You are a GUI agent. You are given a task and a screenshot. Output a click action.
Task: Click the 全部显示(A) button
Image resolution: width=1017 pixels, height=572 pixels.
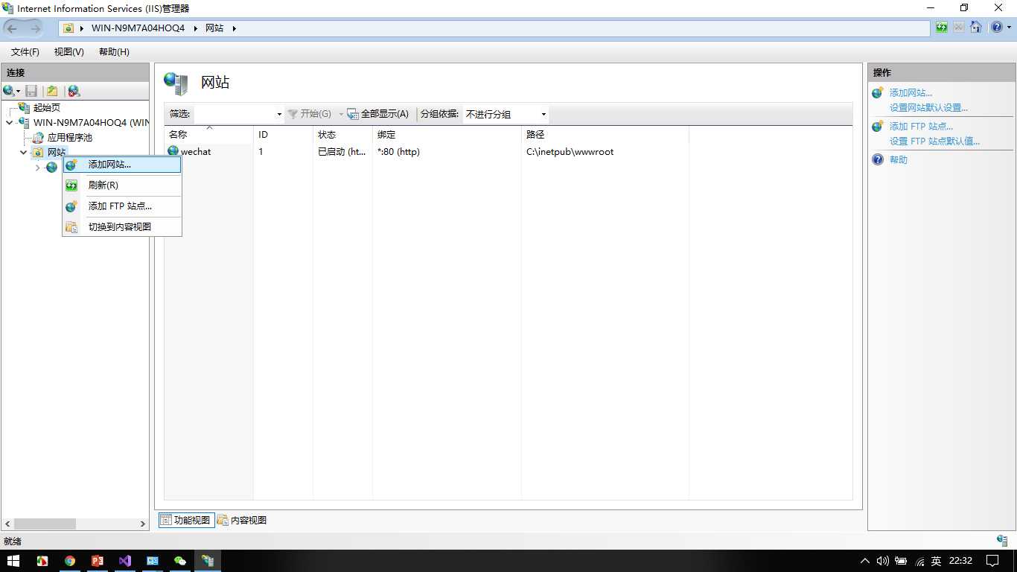click(x=378, y=114)
